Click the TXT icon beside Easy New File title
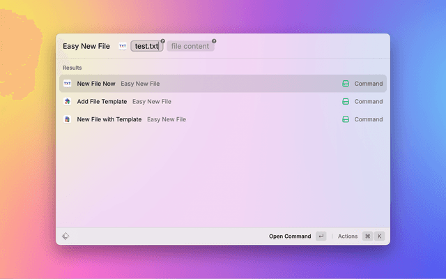446x279 pixels. [123, 46]
